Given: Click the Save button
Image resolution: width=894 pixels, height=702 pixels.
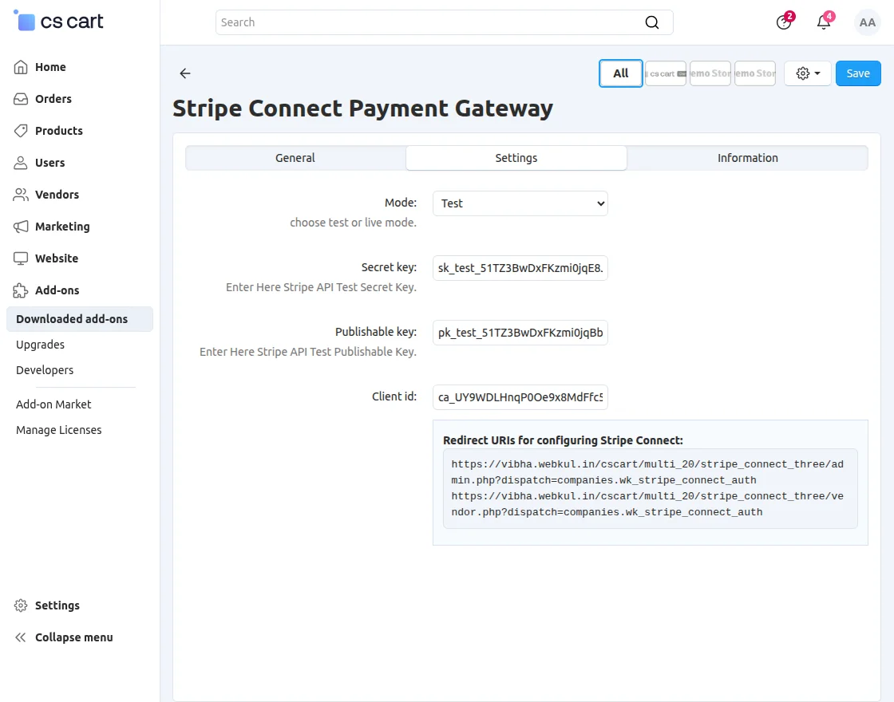Looking at the screenshot, I should 858,73.
